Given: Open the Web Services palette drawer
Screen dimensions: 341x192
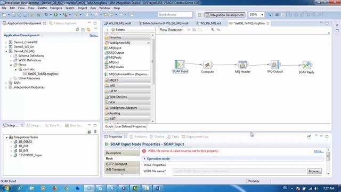Looking at the screenshot, I should point(127,97).
